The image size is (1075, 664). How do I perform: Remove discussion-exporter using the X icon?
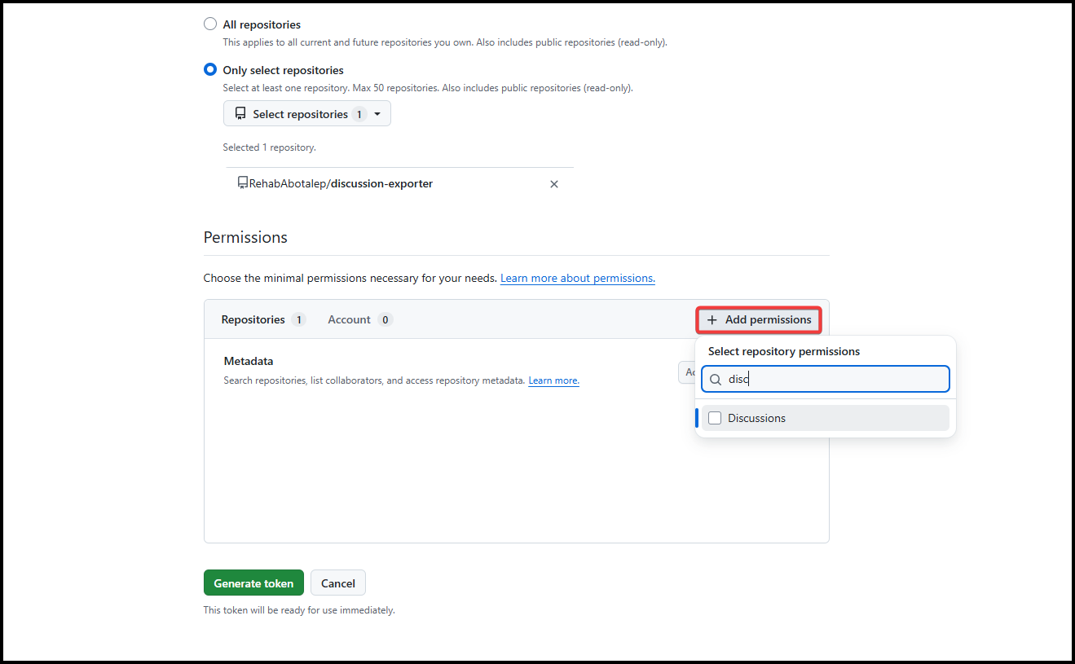pos(554,184)
